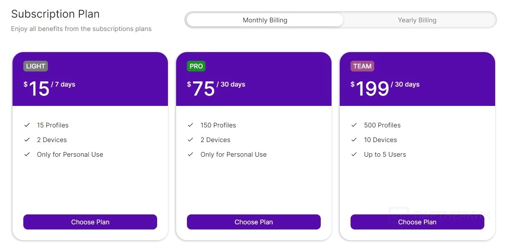Choose the Pro plan
Screen dimensions: 512x251
click(x=253, y=222)
